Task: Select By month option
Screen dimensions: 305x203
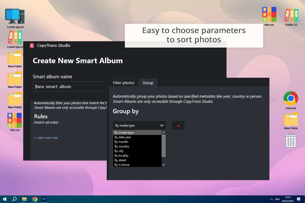Action: point(137,142)
